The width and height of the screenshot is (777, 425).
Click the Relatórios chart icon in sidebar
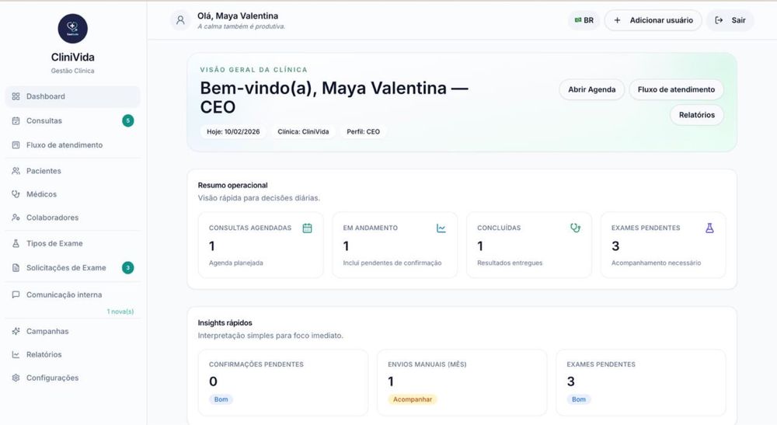coord(16,354)
